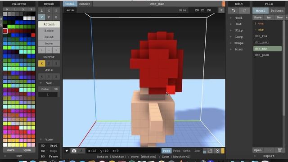
Task: Click the palette Save button
Action: (x=11, y=150)
